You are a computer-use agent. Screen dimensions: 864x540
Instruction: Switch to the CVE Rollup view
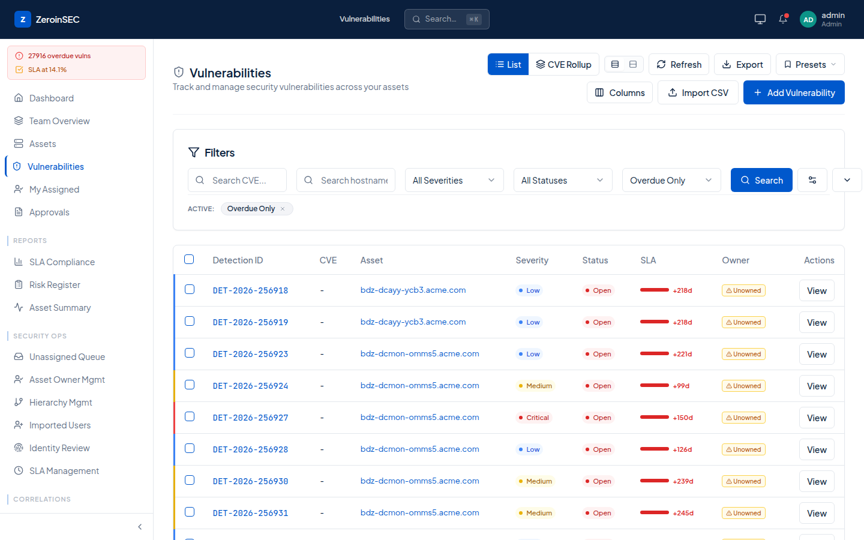[564, 64]
